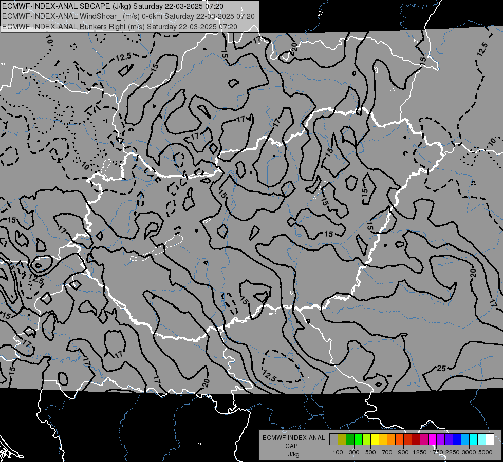Click the lime yellow-green legend swatch
The height and width of the screenshot is (462, 503).
(366, 439)
